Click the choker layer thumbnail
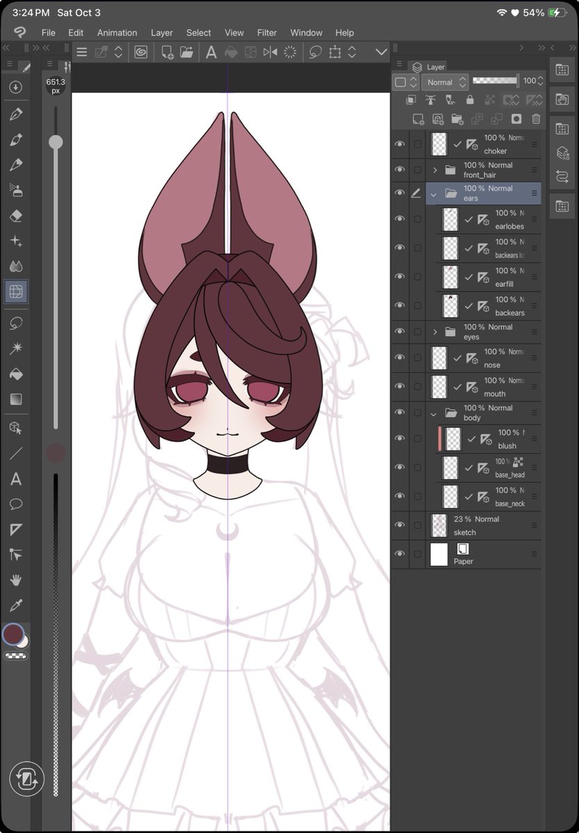 439,144
